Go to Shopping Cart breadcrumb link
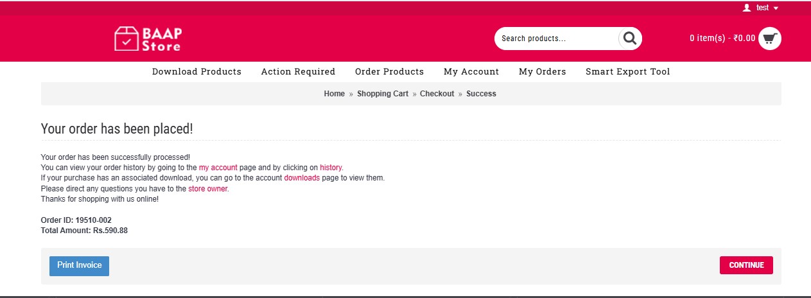The image size is (811, 298). pos(383,94)
